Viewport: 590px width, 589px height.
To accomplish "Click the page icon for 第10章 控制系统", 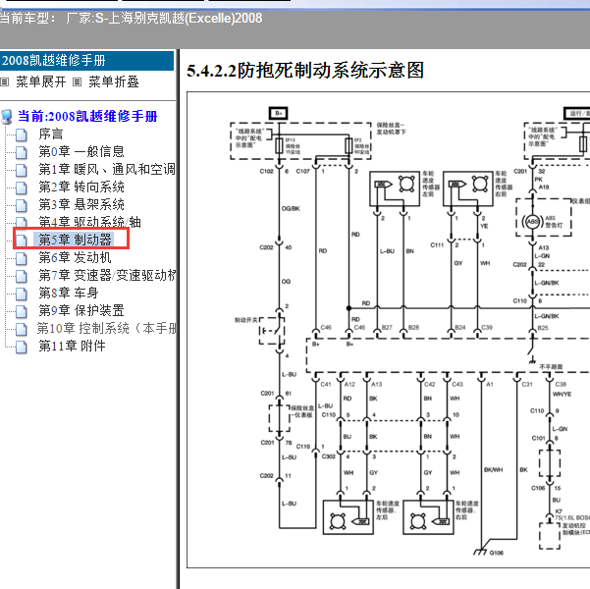I will coord(21,329).
